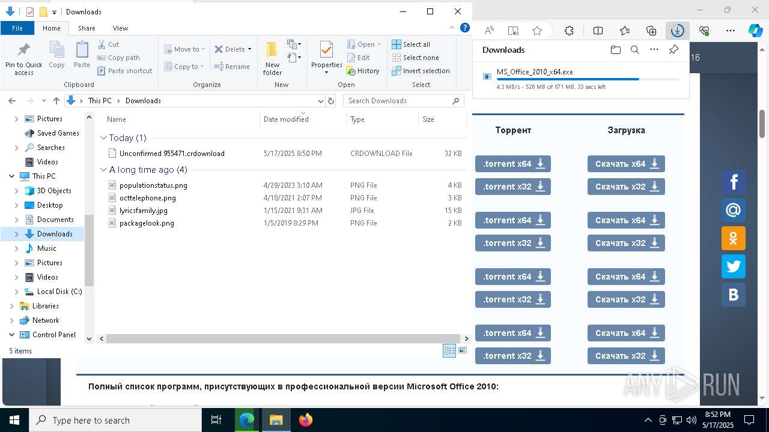Screen dimensions: 769x432
Task: Share page via Facebook icon
Action: point(734,182)
